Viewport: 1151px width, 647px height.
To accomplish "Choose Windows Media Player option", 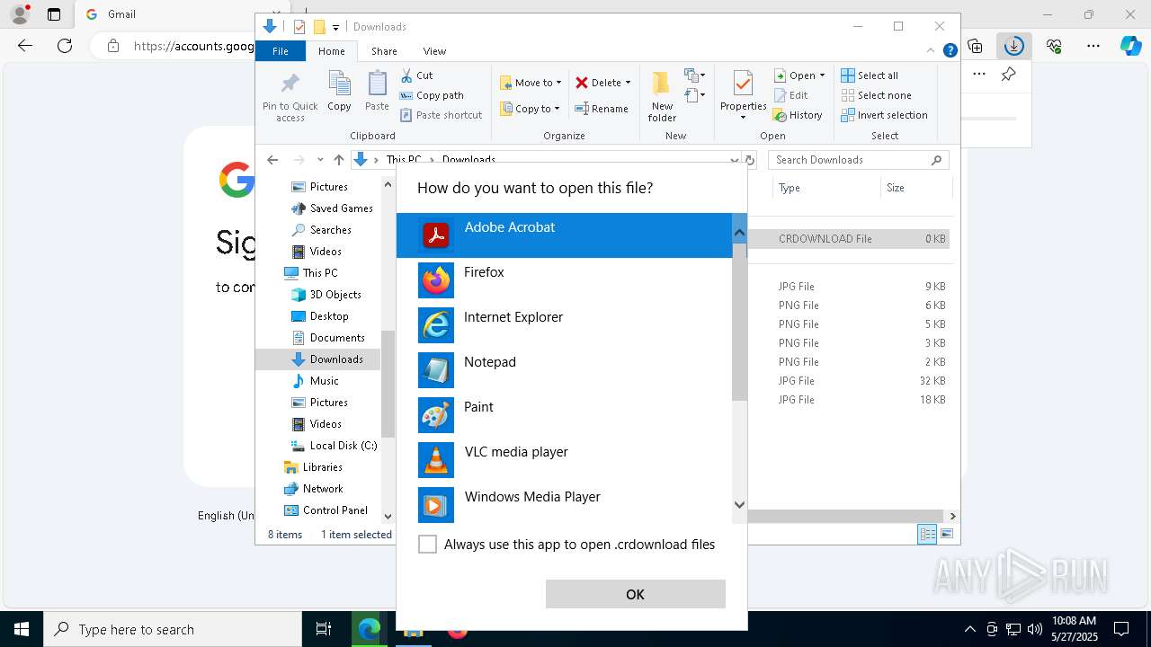I will click(x=564, y=505).
